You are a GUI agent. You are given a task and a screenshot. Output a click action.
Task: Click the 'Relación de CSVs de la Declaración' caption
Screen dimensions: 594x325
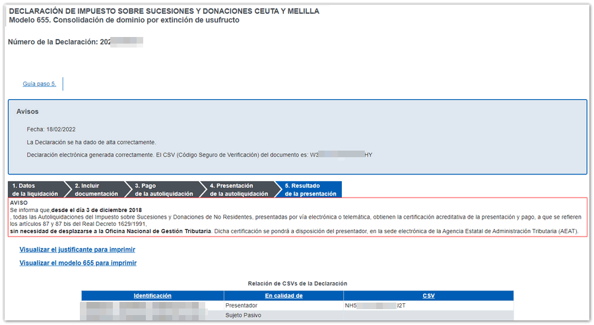tap(297, 283)
